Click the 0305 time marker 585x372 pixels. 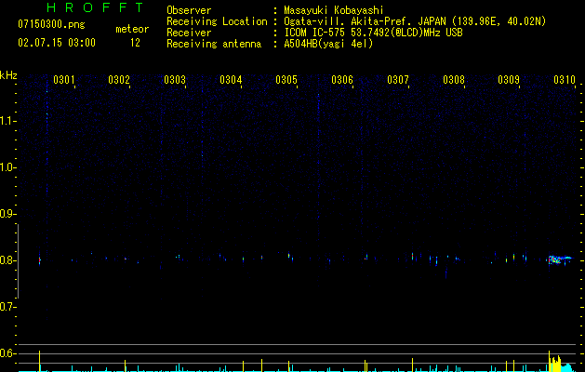[286, 80]
